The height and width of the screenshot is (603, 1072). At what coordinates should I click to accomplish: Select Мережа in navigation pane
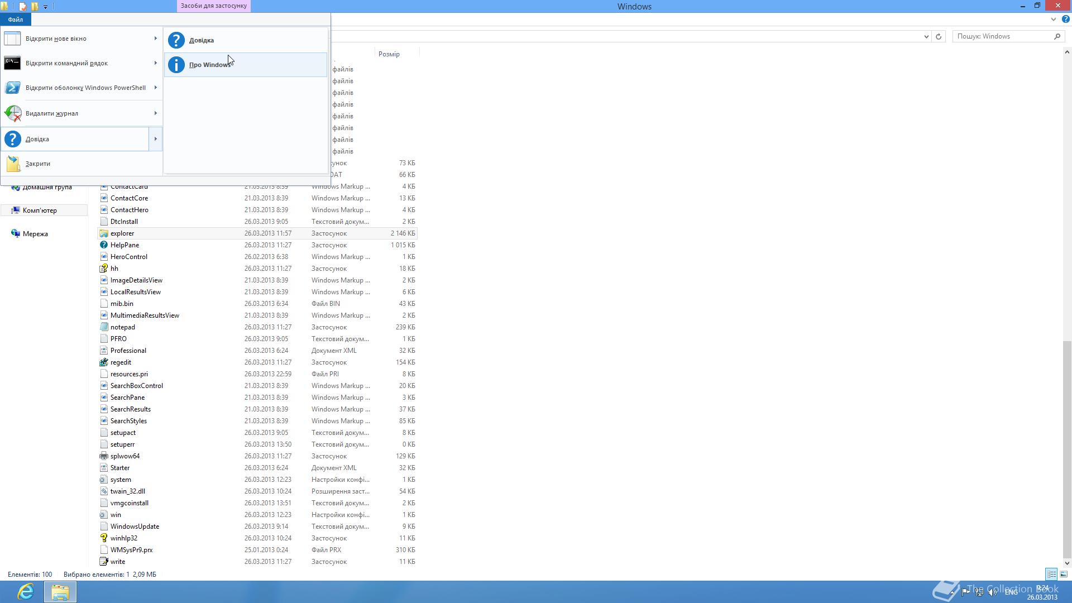(x=35, y=234)
